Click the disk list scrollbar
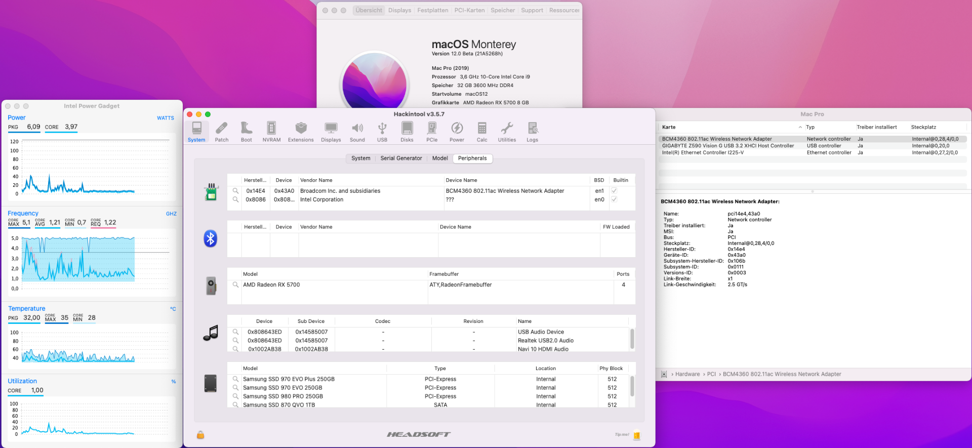 pos(632,386)
